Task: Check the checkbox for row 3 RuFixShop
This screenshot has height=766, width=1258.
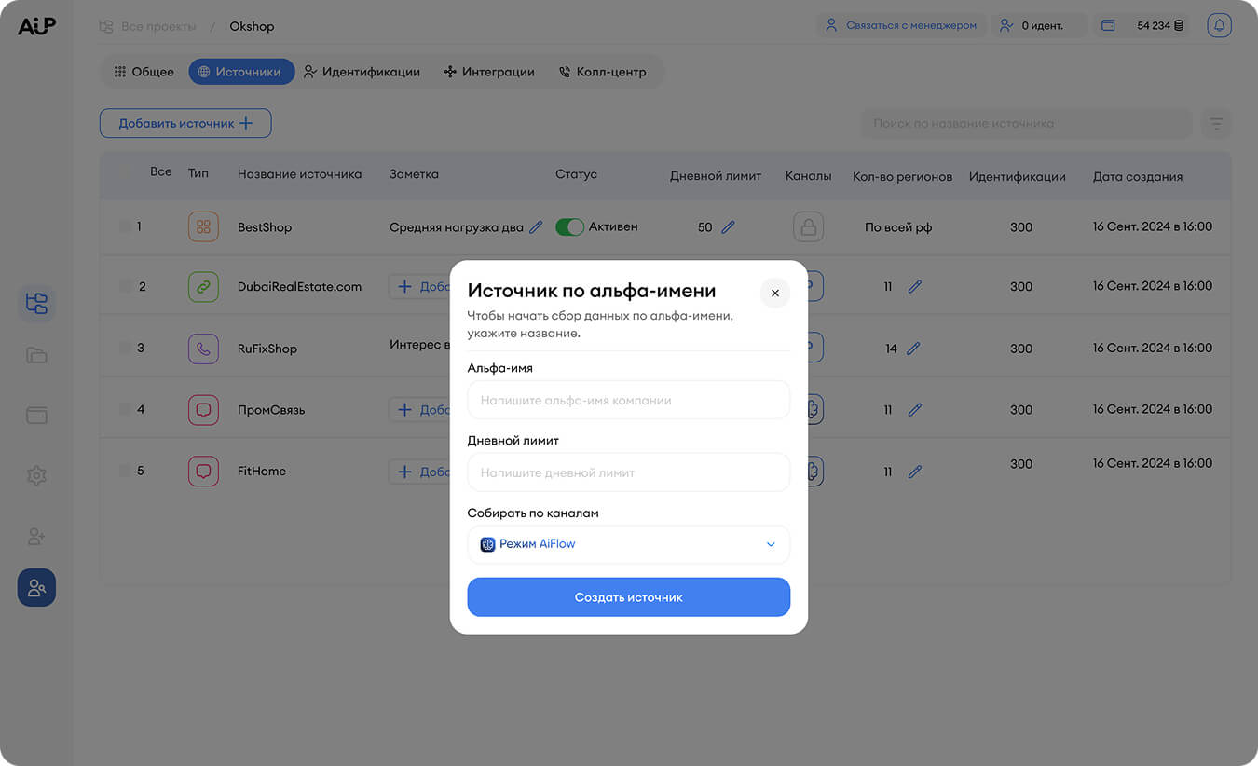Action: [x=125, y=348]
